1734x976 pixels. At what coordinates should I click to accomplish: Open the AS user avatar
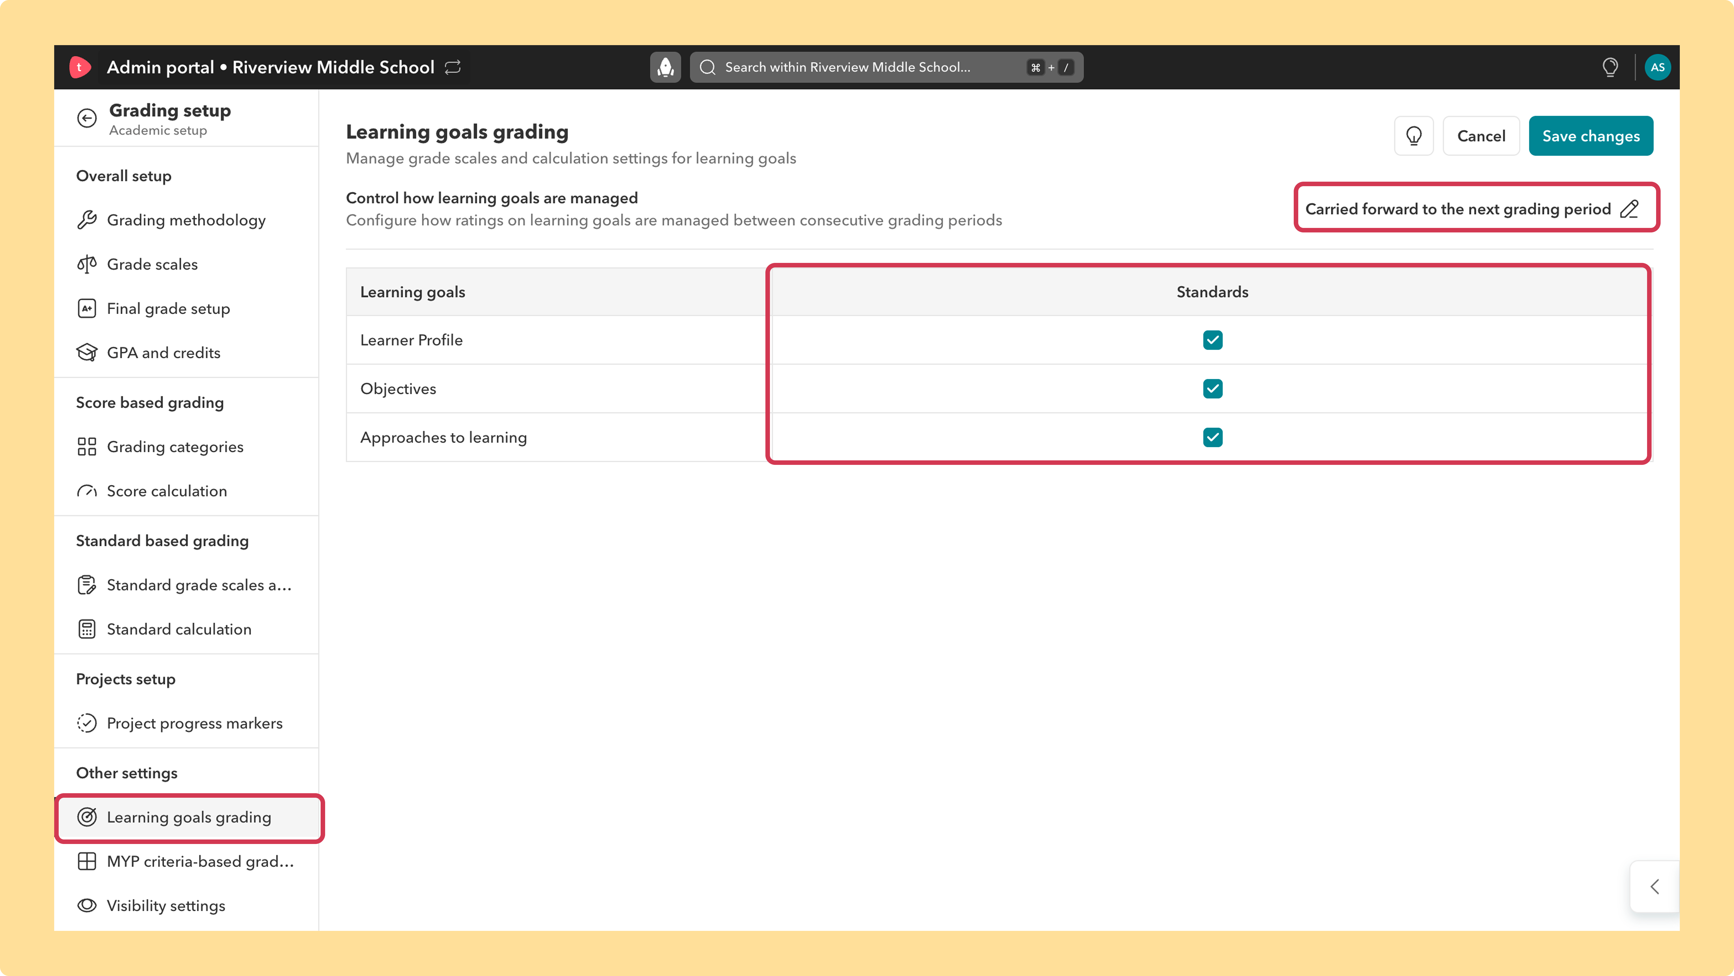click(x=1657, y=67)
